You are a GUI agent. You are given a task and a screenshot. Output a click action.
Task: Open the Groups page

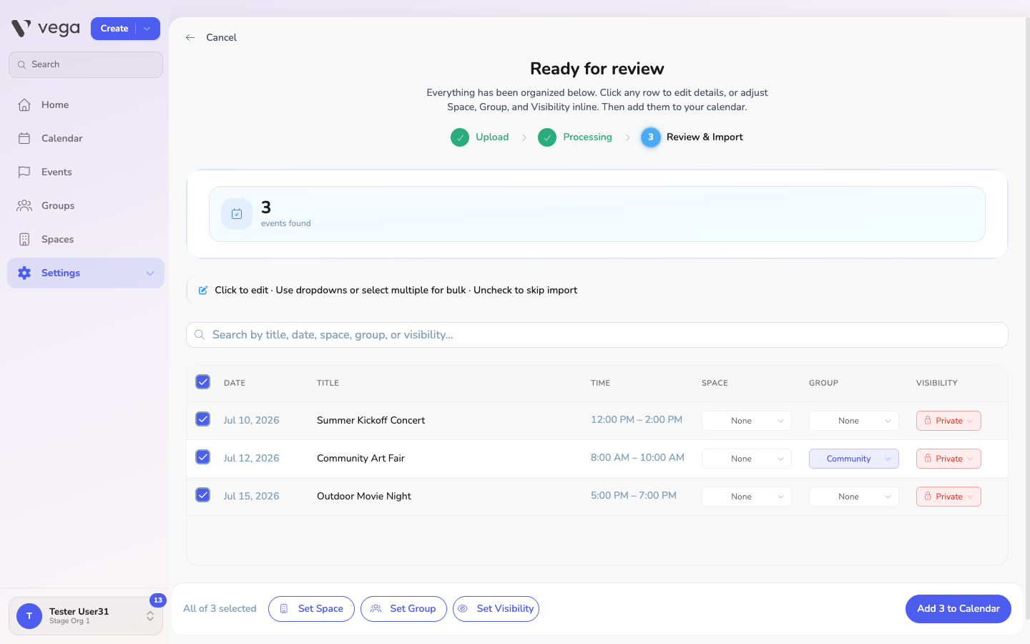86,205
